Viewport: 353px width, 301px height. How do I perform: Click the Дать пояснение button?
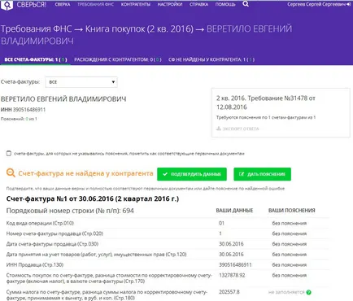coord(262,174)
